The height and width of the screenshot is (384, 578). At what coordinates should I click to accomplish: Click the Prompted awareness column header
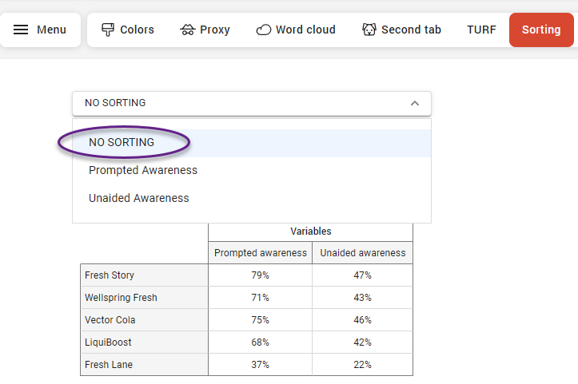260,253
